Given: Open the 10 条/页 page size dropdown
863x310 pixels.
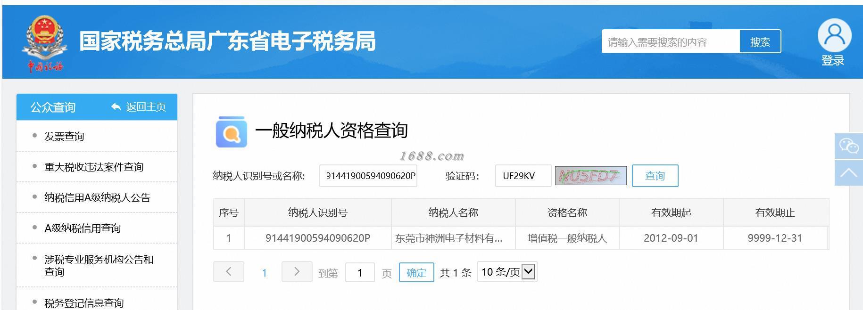Looking at the screenshot, I should point(507,272).
